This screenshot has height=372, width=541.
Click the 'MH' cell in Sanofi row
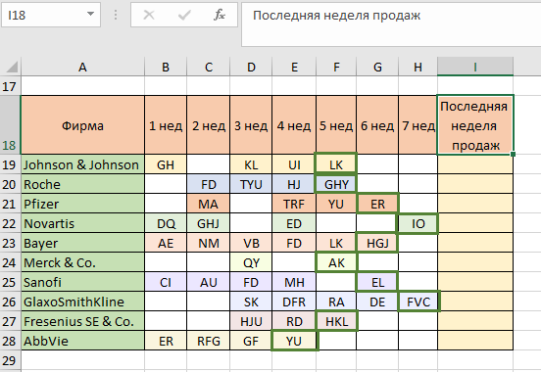(294, 282)
